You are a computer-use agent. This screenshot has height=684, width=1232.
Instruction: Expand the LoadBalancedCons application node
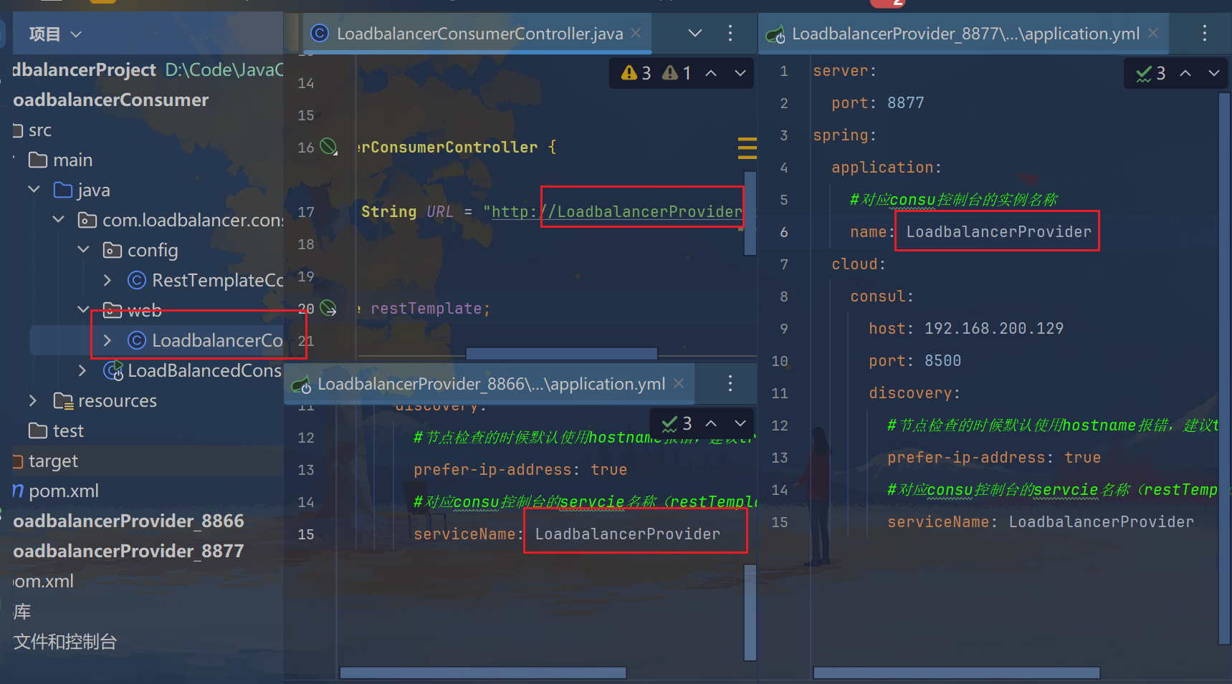click(x=82, y=370)
